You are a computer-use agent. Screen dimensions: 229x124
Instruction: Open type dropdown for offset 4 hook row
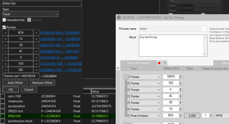[x=145, y=90]
